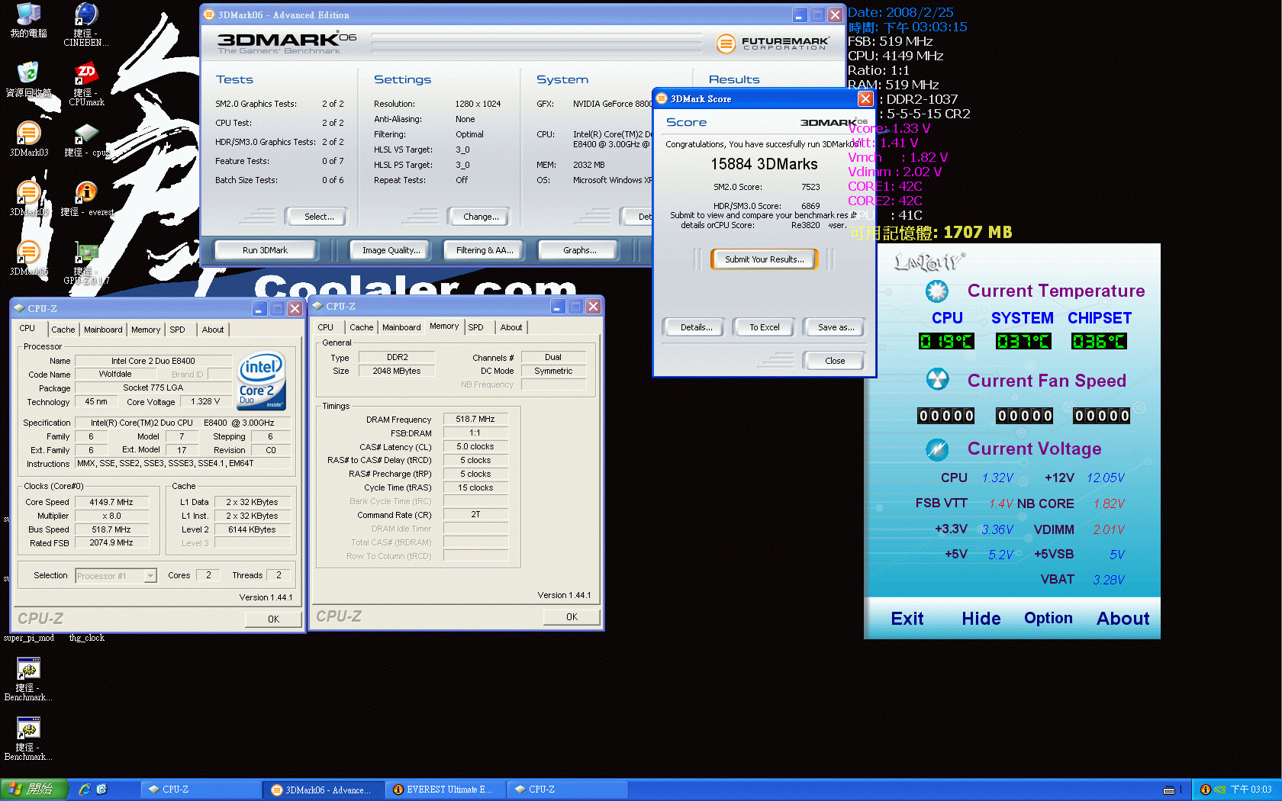Click the Core Speed value field
This screenshot has width=1282, height=801.
point(111,502)
